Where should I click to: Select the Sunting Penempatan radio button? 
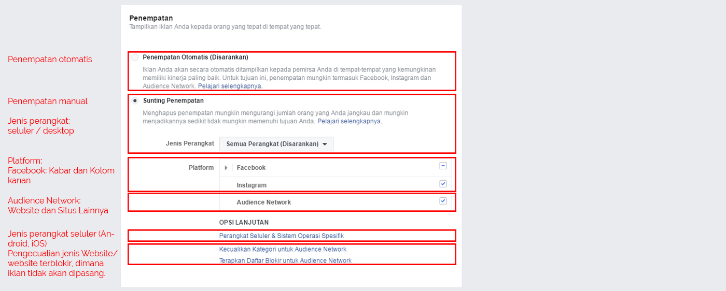pyautogui.click(x=135, y=100)
